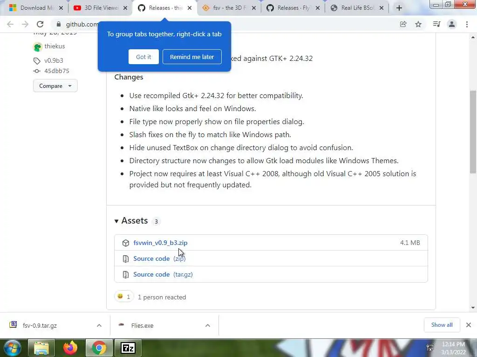Open the v0.9b3 tag link
Viewport: 477px width, 357px height.
54,61
